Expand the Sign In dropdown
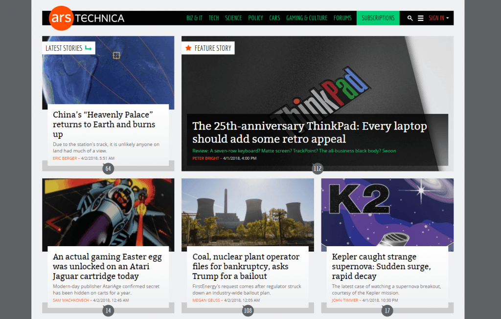The width and height of the screenshot is (501, 319). [438, 18]
